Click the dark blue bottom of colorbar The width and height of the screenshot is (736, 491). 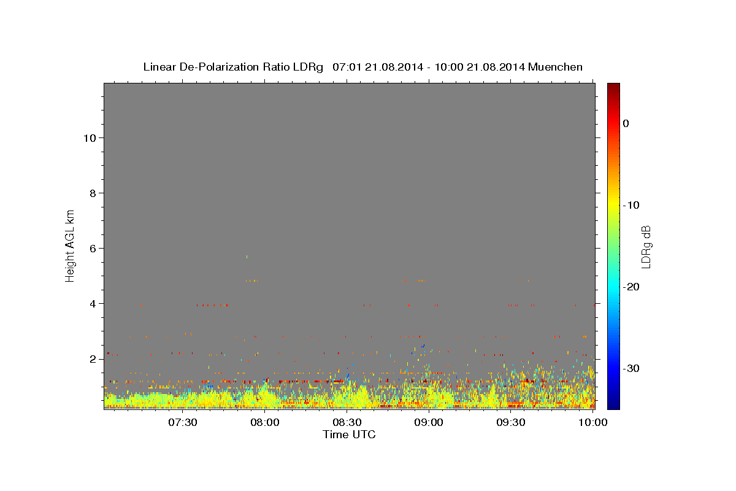(613, 404)
